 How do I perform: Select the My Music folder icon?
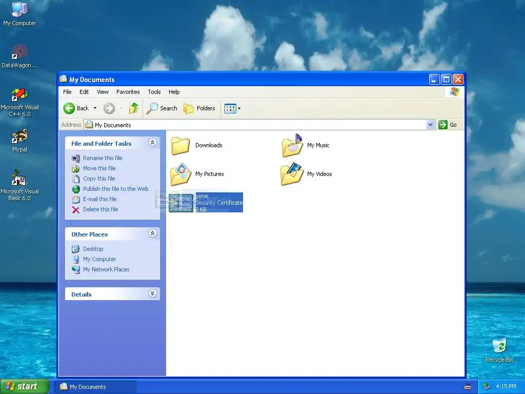click(292, 145)
